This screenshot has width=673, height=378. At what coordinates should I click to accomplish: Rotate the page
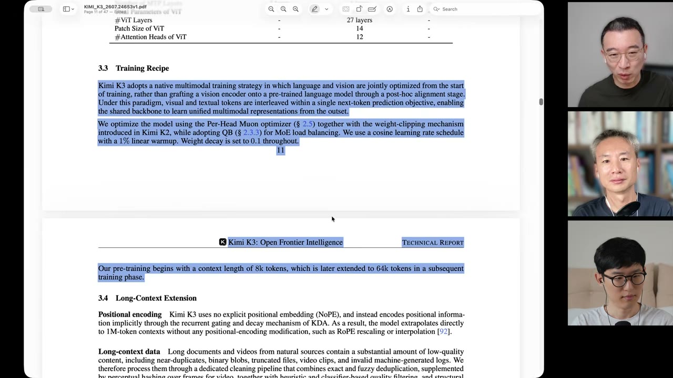click(x=359, y=9)
